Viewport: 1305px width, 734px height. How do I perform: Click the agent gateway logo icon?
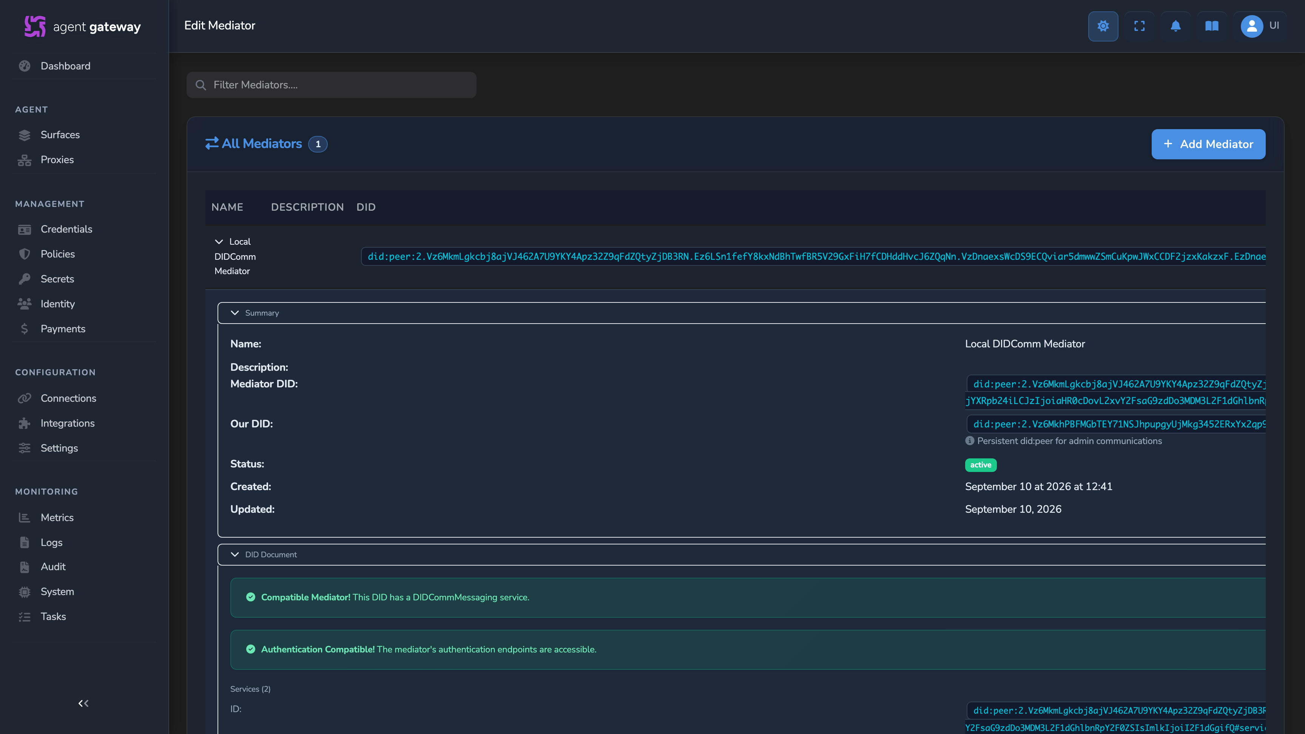pyautogui.click(x=35, y=26)
